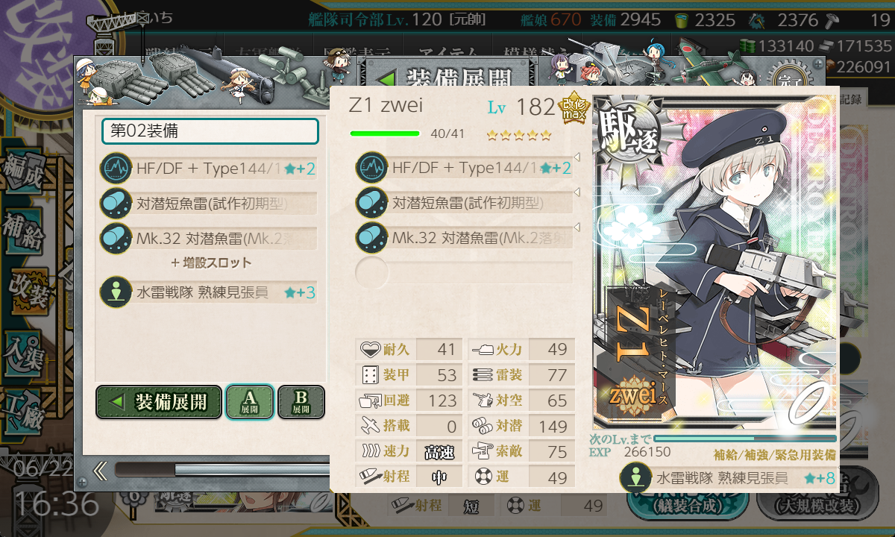Collapse the panel with the double-chevron arrow
Screen dimensions: 895x537
coord(100,470)
